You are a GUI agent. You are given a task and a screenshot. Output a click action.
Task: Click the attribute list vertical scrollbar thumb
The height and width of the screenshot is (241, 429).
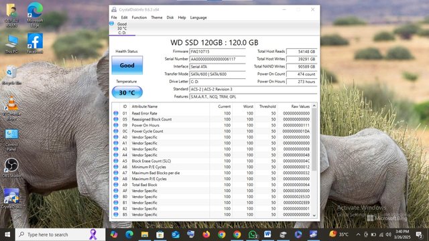click(x=314, y=140)
